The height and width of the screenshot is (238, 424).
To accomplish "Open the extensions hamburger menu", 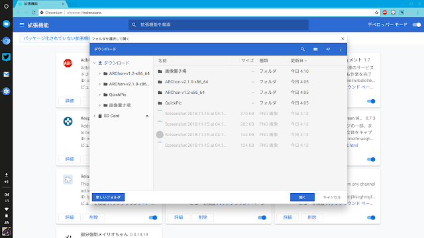I will [x=22, y=25].
